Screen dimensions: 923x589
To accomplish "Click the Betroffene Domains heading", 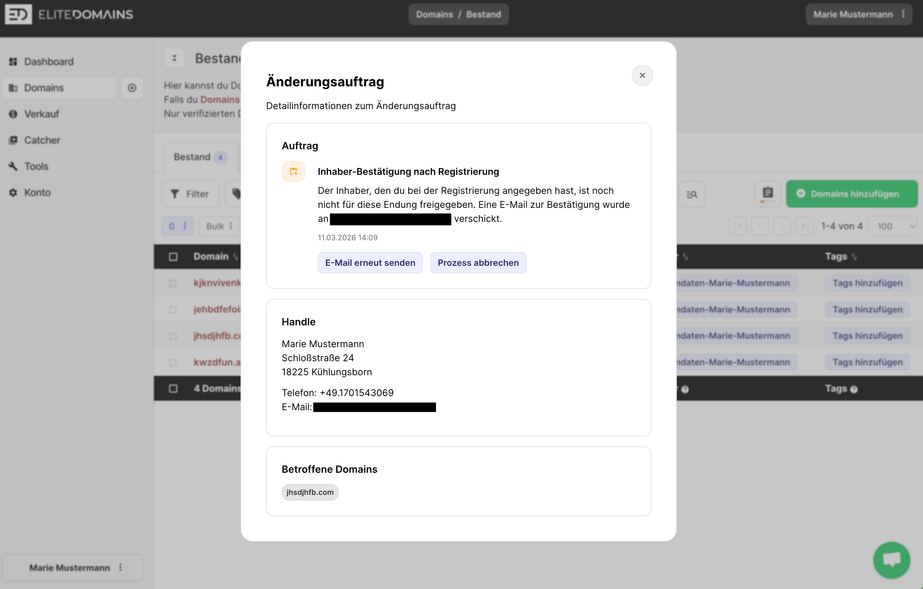I will (329, 469).
